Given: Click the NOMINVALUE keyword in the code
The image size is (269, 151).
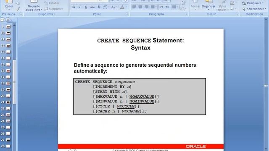Looking at the screenshot, I should coord(142,102).
